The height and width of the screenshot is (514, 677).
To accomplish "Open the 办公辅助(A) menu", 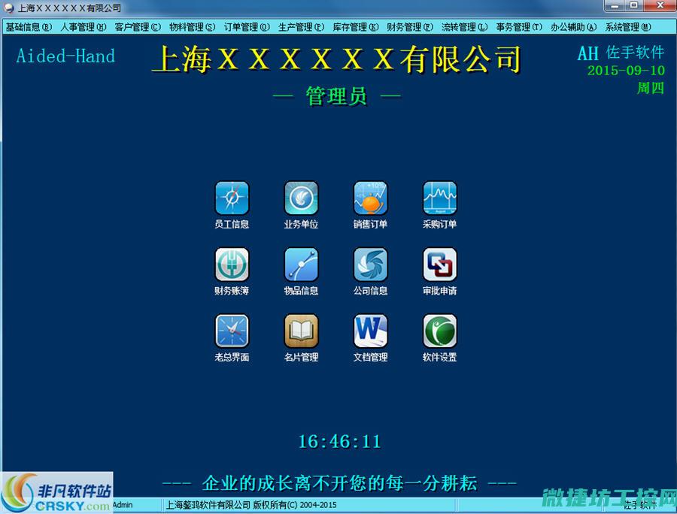I will [x=573, y=27].
